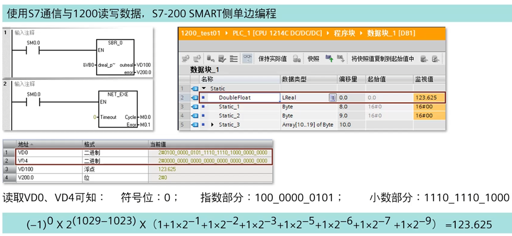Click the data type picker icon for DoubleFloat

pos(332,98)
